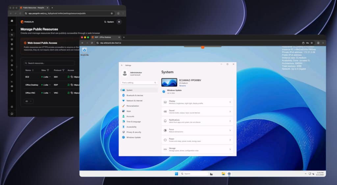Viewport: 337px width, 185px height.
Task: Open Accounts settings category
Action: click(x=139, y=116)
